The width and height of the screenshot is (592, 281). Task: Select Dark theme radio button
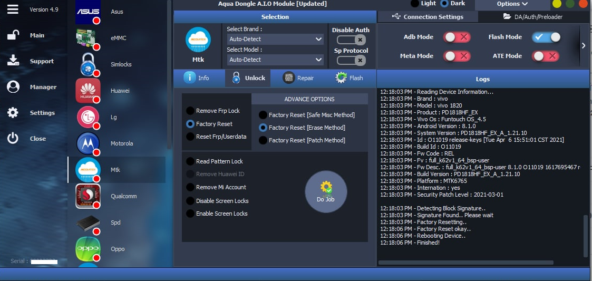click(444, 3)
